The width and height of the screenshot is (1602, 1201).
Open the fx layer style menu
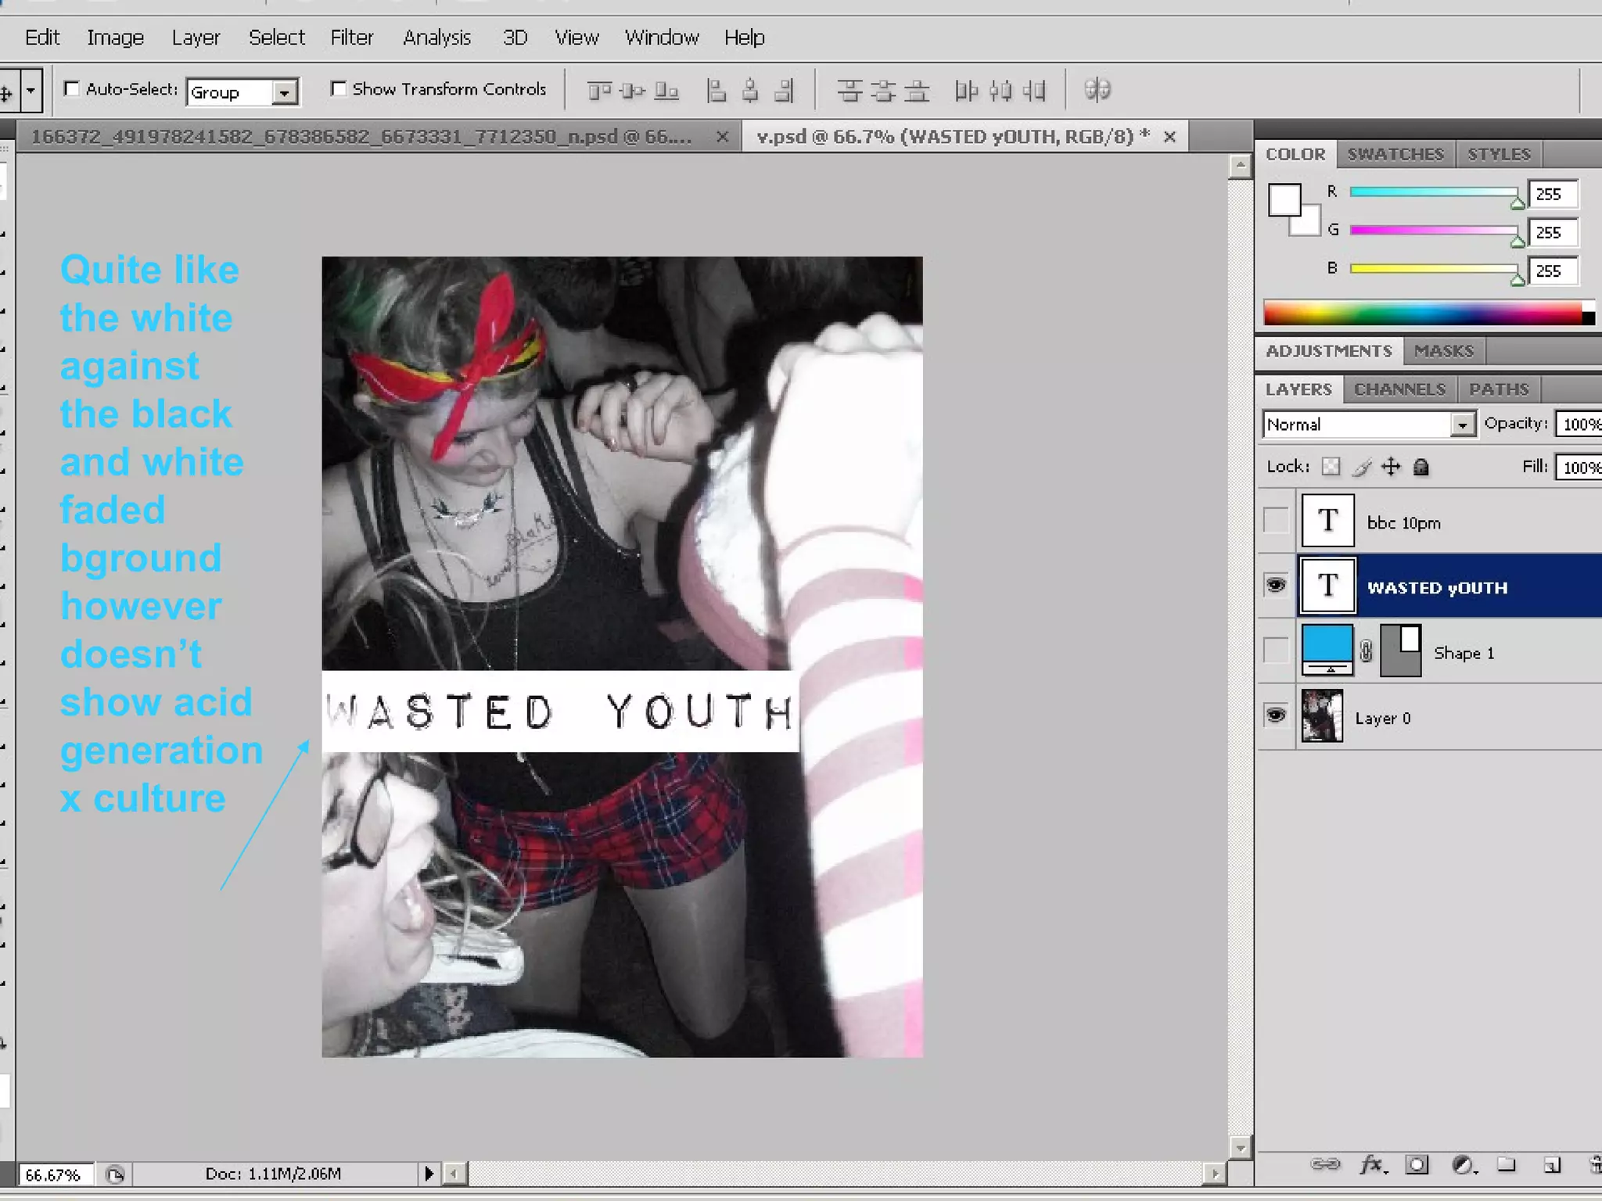click(1373, 1164)
